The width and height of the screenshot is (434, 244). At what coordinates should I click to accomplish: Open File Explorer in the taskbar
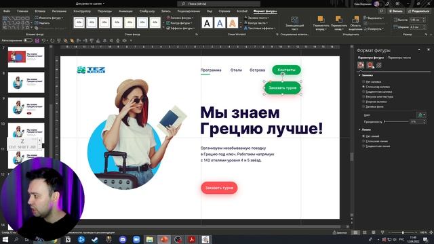(x=150, y=239)
